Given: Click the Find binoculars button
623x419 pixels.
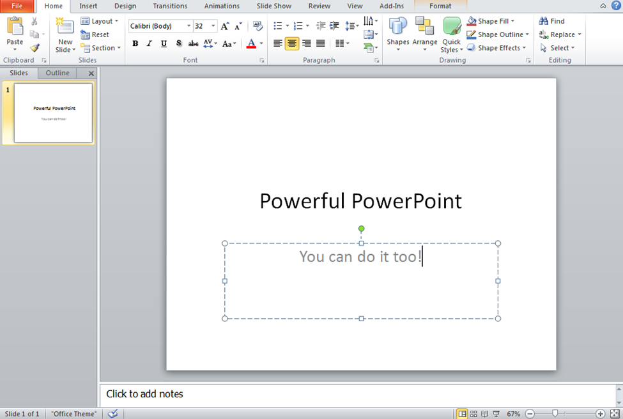Looking at the screenshot, I should point(552,21).
